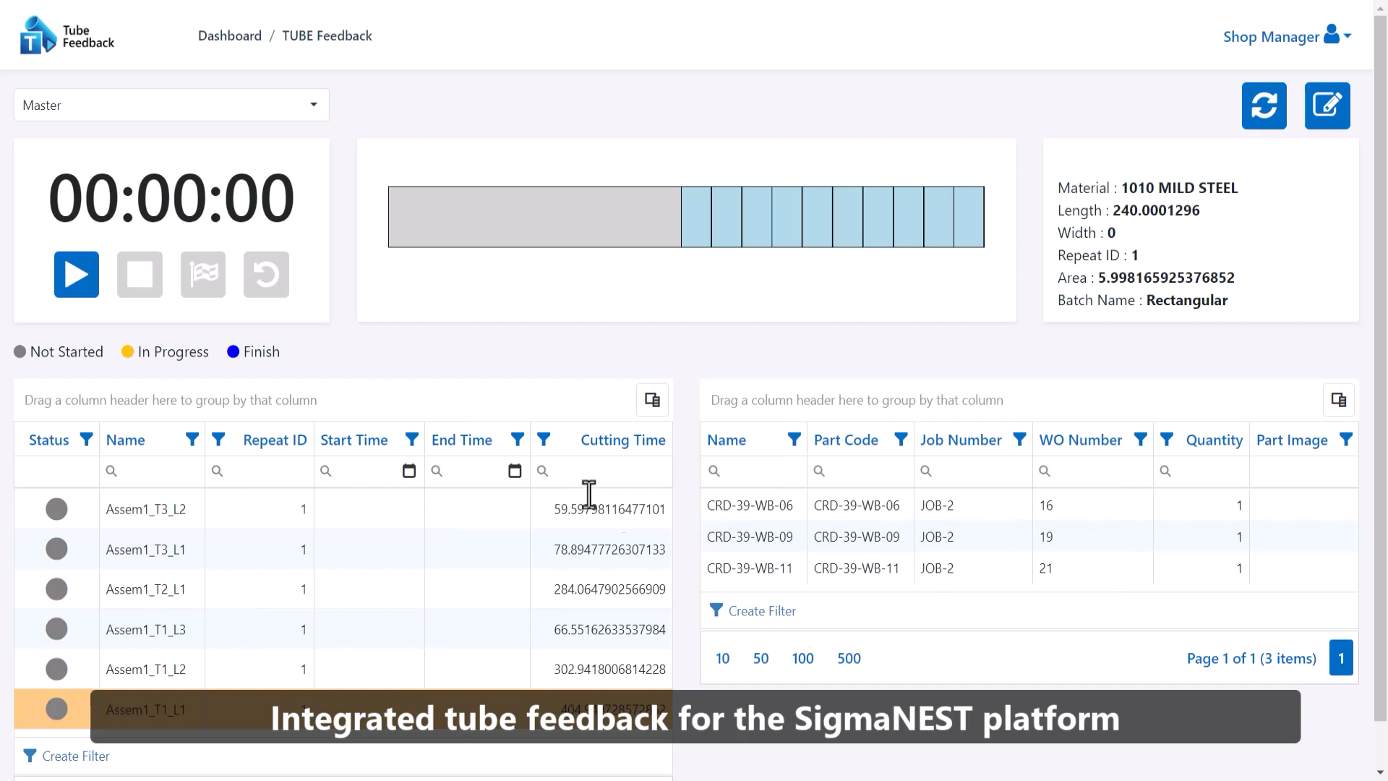Image resolution: width=1388 pixels, height=781 pixels.
Task: Open the Status column filter icon
Action: coord(86,440)
